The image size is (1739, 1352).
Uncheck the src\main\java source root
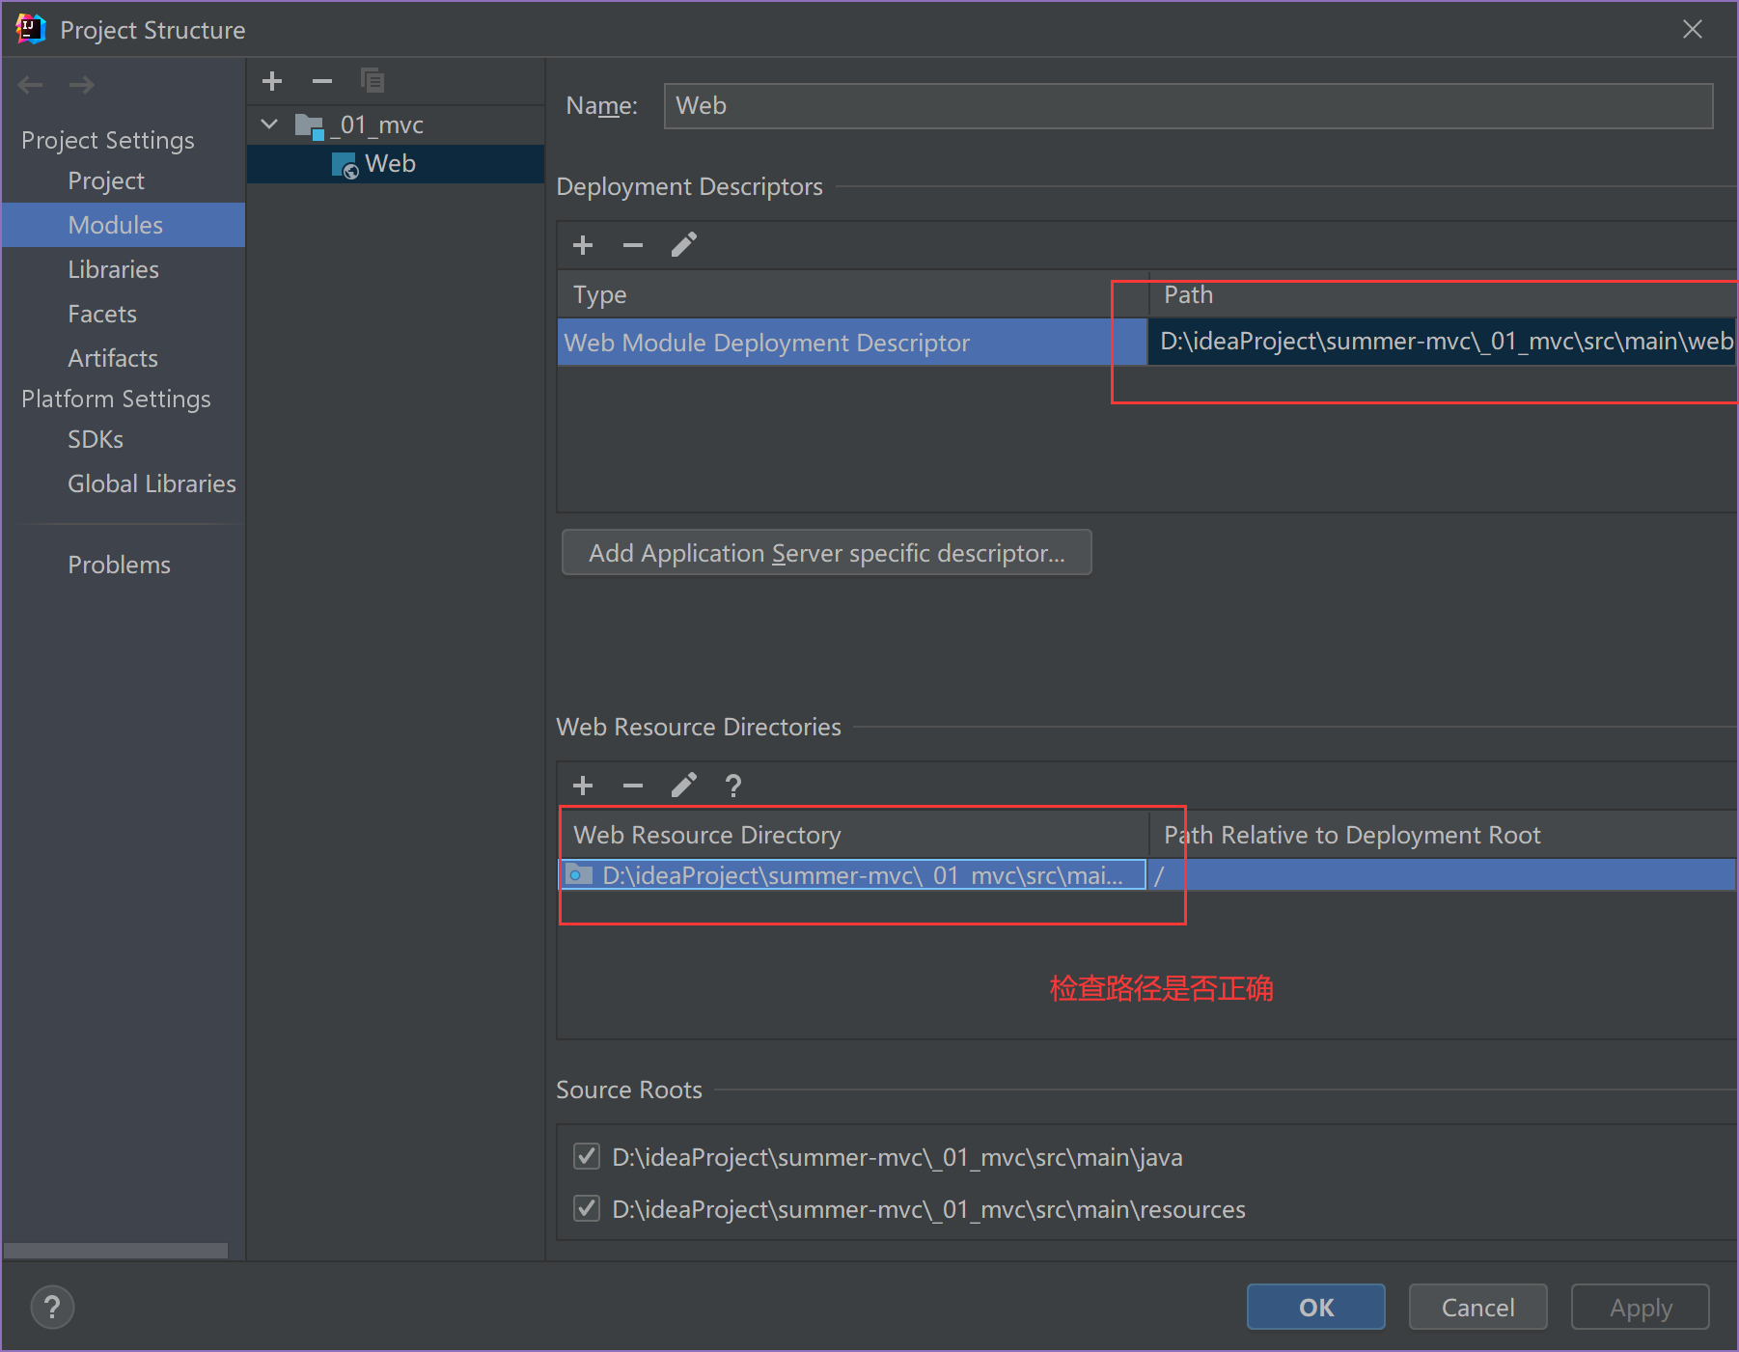[x=587, y=1156]
